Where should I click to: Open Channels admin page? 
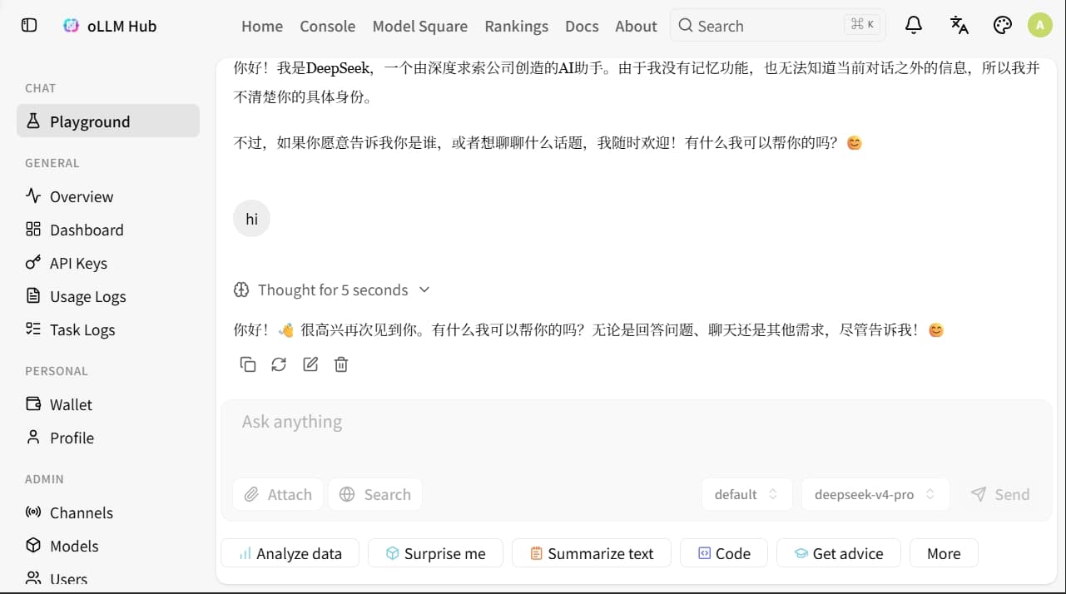[108, 512]
